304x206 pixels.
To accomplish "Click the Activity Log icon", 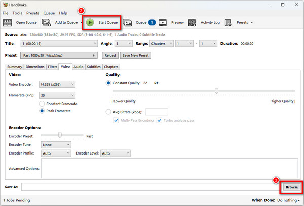I will tap(192, 23).
